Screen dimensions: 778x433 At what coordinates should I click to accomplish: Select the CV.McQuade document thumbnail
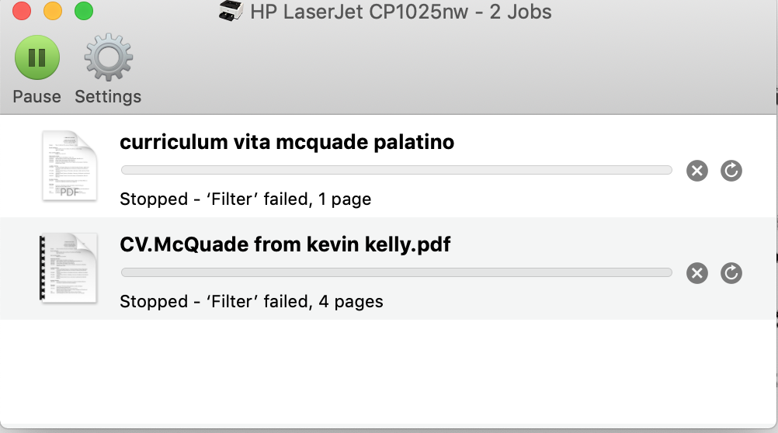pos(68,268)
